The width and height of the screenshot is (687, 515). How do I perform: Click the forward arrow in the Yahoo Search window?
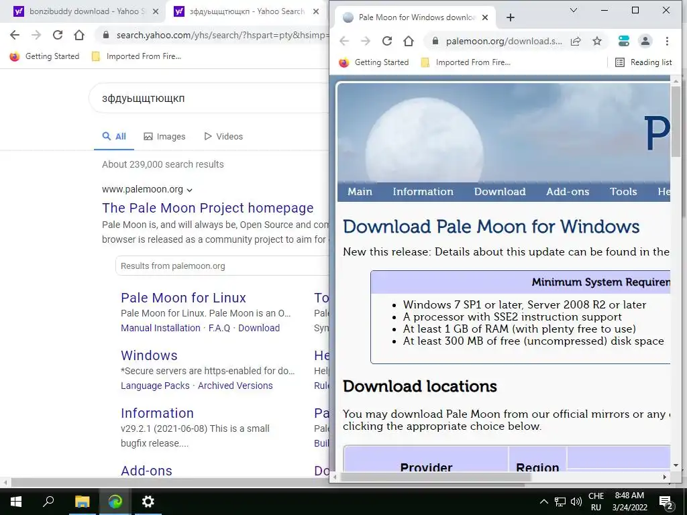coord(36,35)
